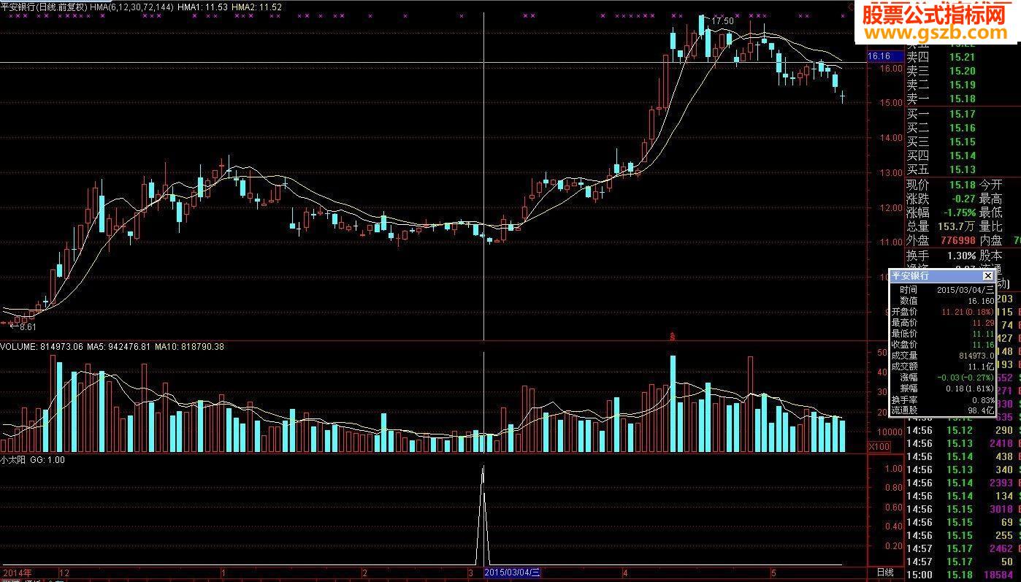1021x582 pixels.
Task: Click the 小太阳 indicator name
Action: [13, 460]
